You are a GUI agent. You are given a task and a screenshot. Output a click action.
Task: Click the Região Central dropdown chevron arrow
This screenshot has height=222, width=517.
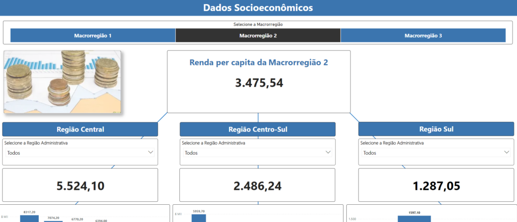click(x=150, y=152)
